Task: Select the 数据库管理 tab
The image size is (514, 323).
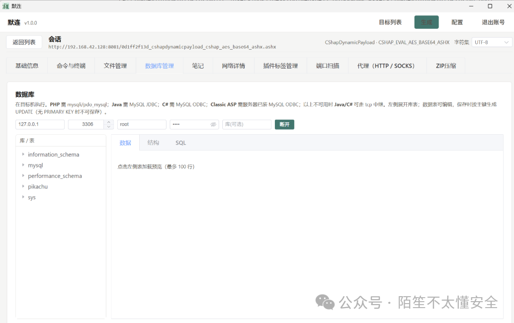Action: [160, 66]
